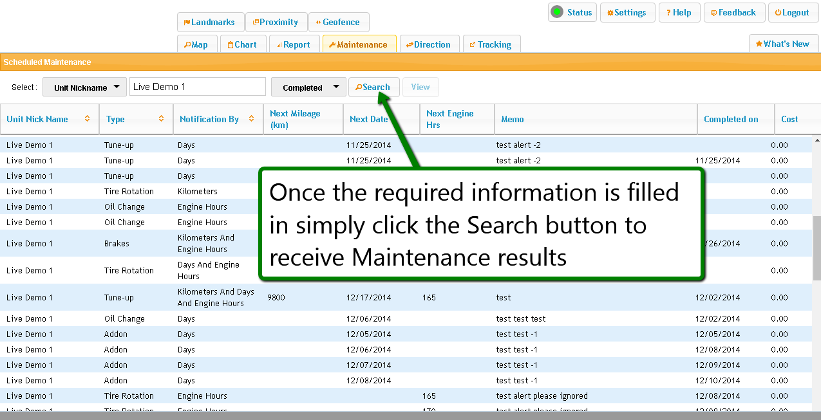821x420 pixels.
Task: Log out using the Logout button
Action: pos(791,13)
